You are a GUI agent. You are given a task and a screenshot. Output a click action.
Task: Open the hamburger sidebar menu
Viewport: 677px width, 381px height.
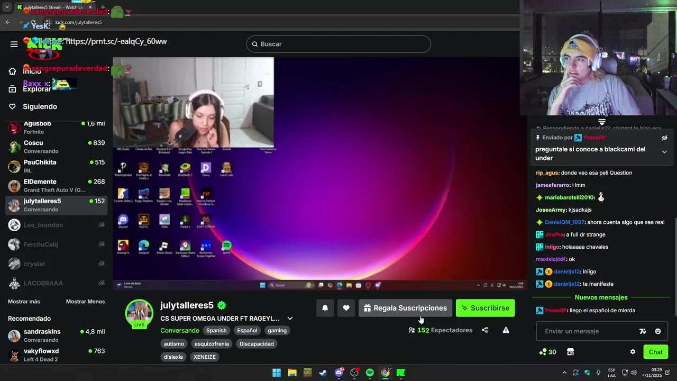14,44
